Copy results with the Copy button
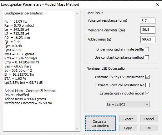This screenshot has height=135, width=162. point(128,128)
